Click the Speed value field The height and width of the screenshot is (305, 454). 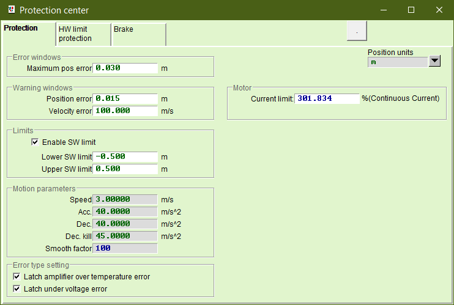pyautogui.click(x=125, y=200)
